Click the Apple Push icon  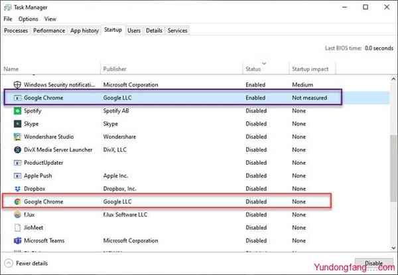(17, 176)
